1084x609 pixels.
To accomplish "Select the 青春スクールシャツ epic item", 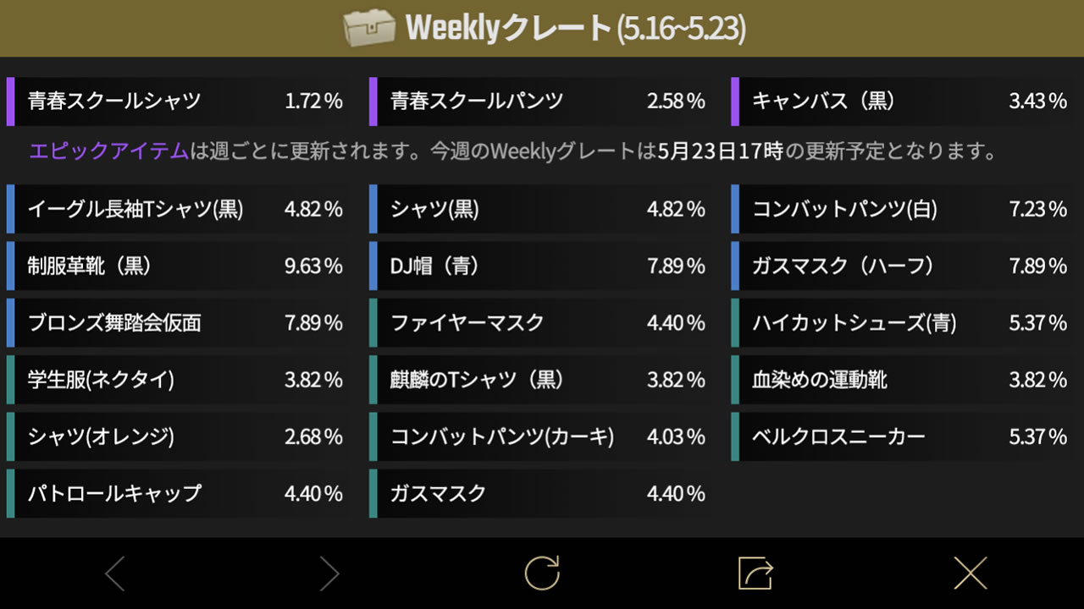I will (x=180, y=101).
